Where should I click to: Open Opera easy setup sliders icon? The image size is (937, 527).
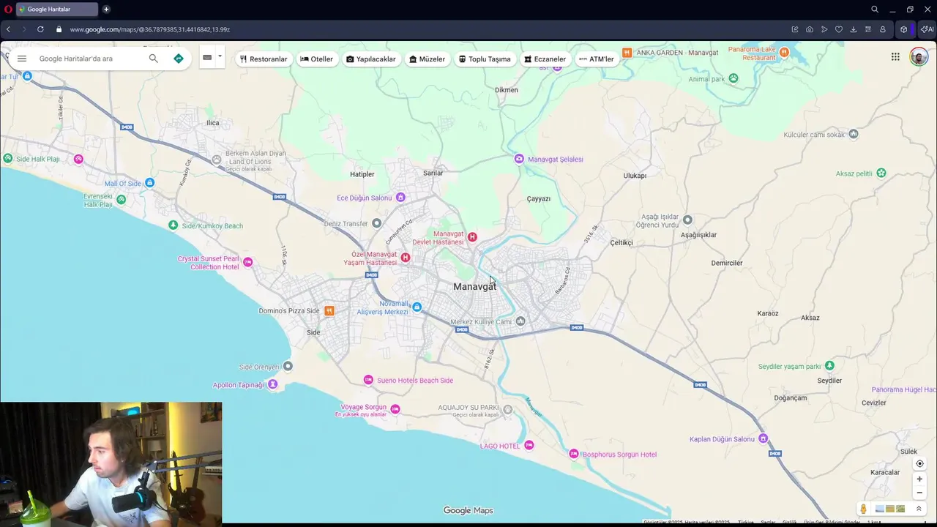tap(868, 29)
